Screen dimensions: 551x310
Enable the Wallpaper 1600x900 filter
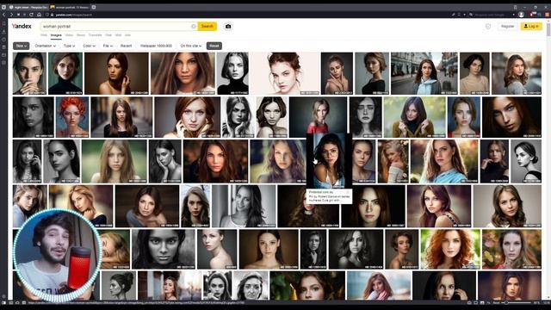[157, 46]
